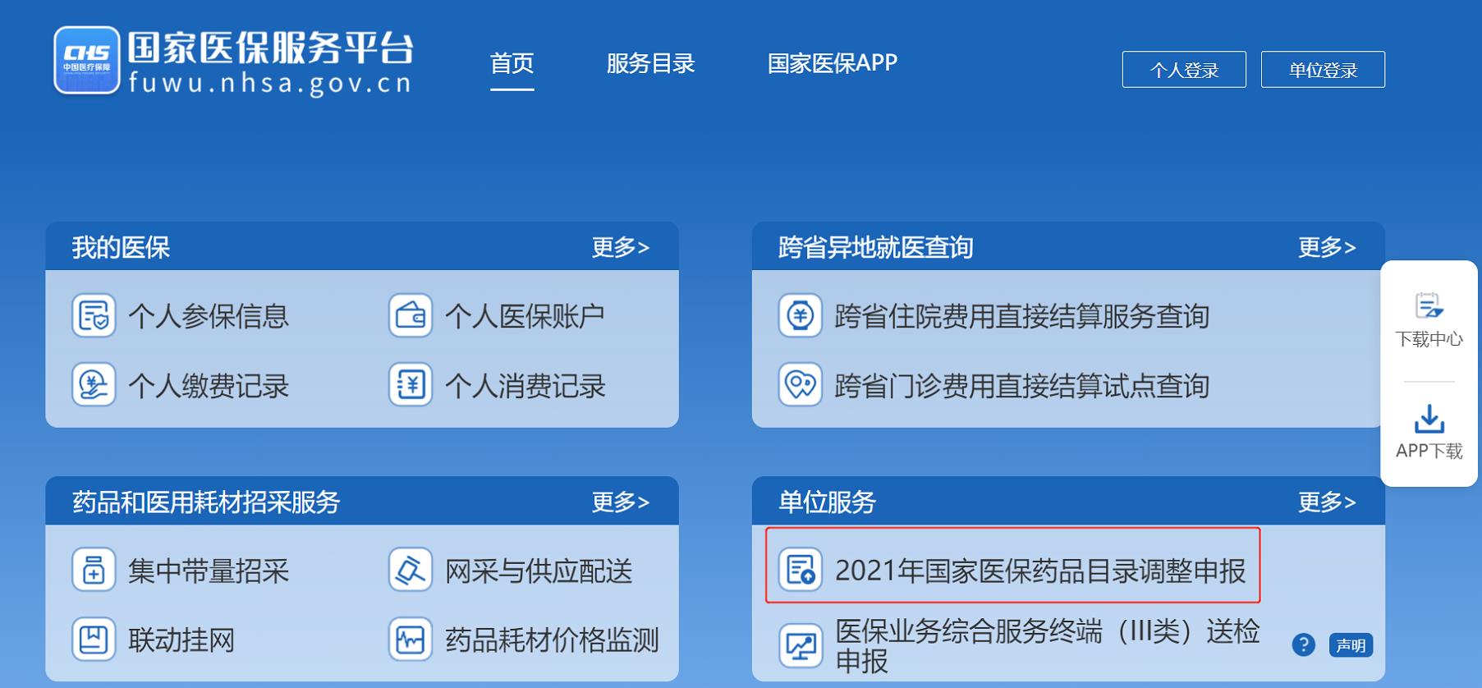
Task: Switch to the 服务目录 tab
Action: (x=651, y=63)
